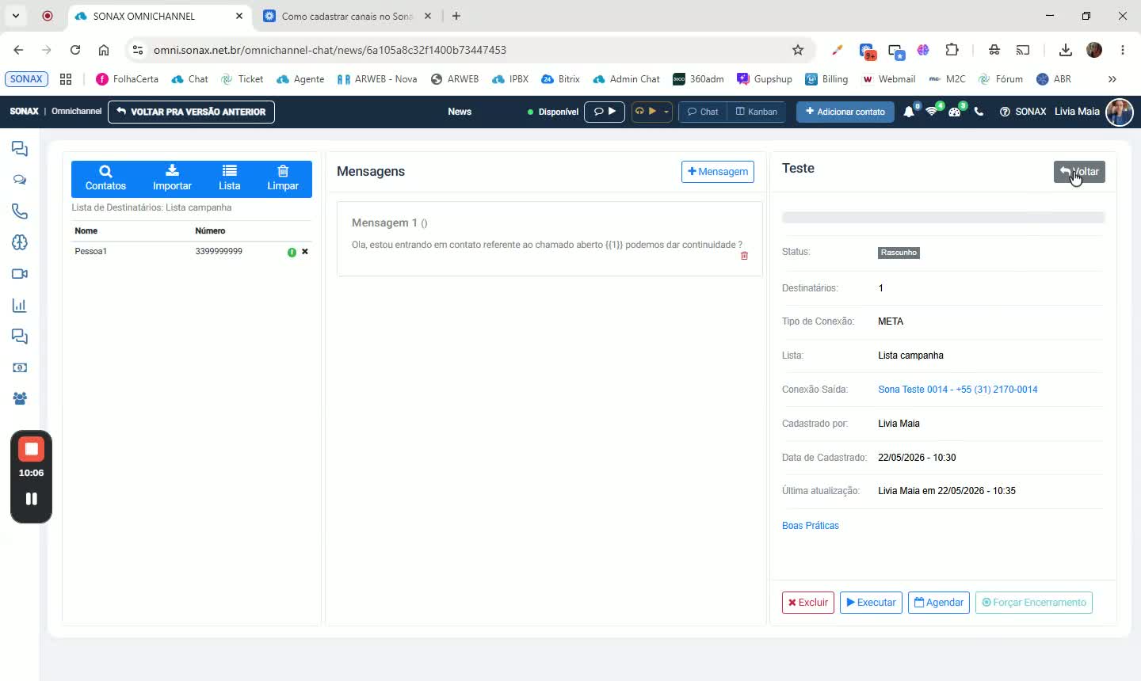Open the Admin Chat bookmark
This screenshot has height=681, width=1141.
[626, 79]
